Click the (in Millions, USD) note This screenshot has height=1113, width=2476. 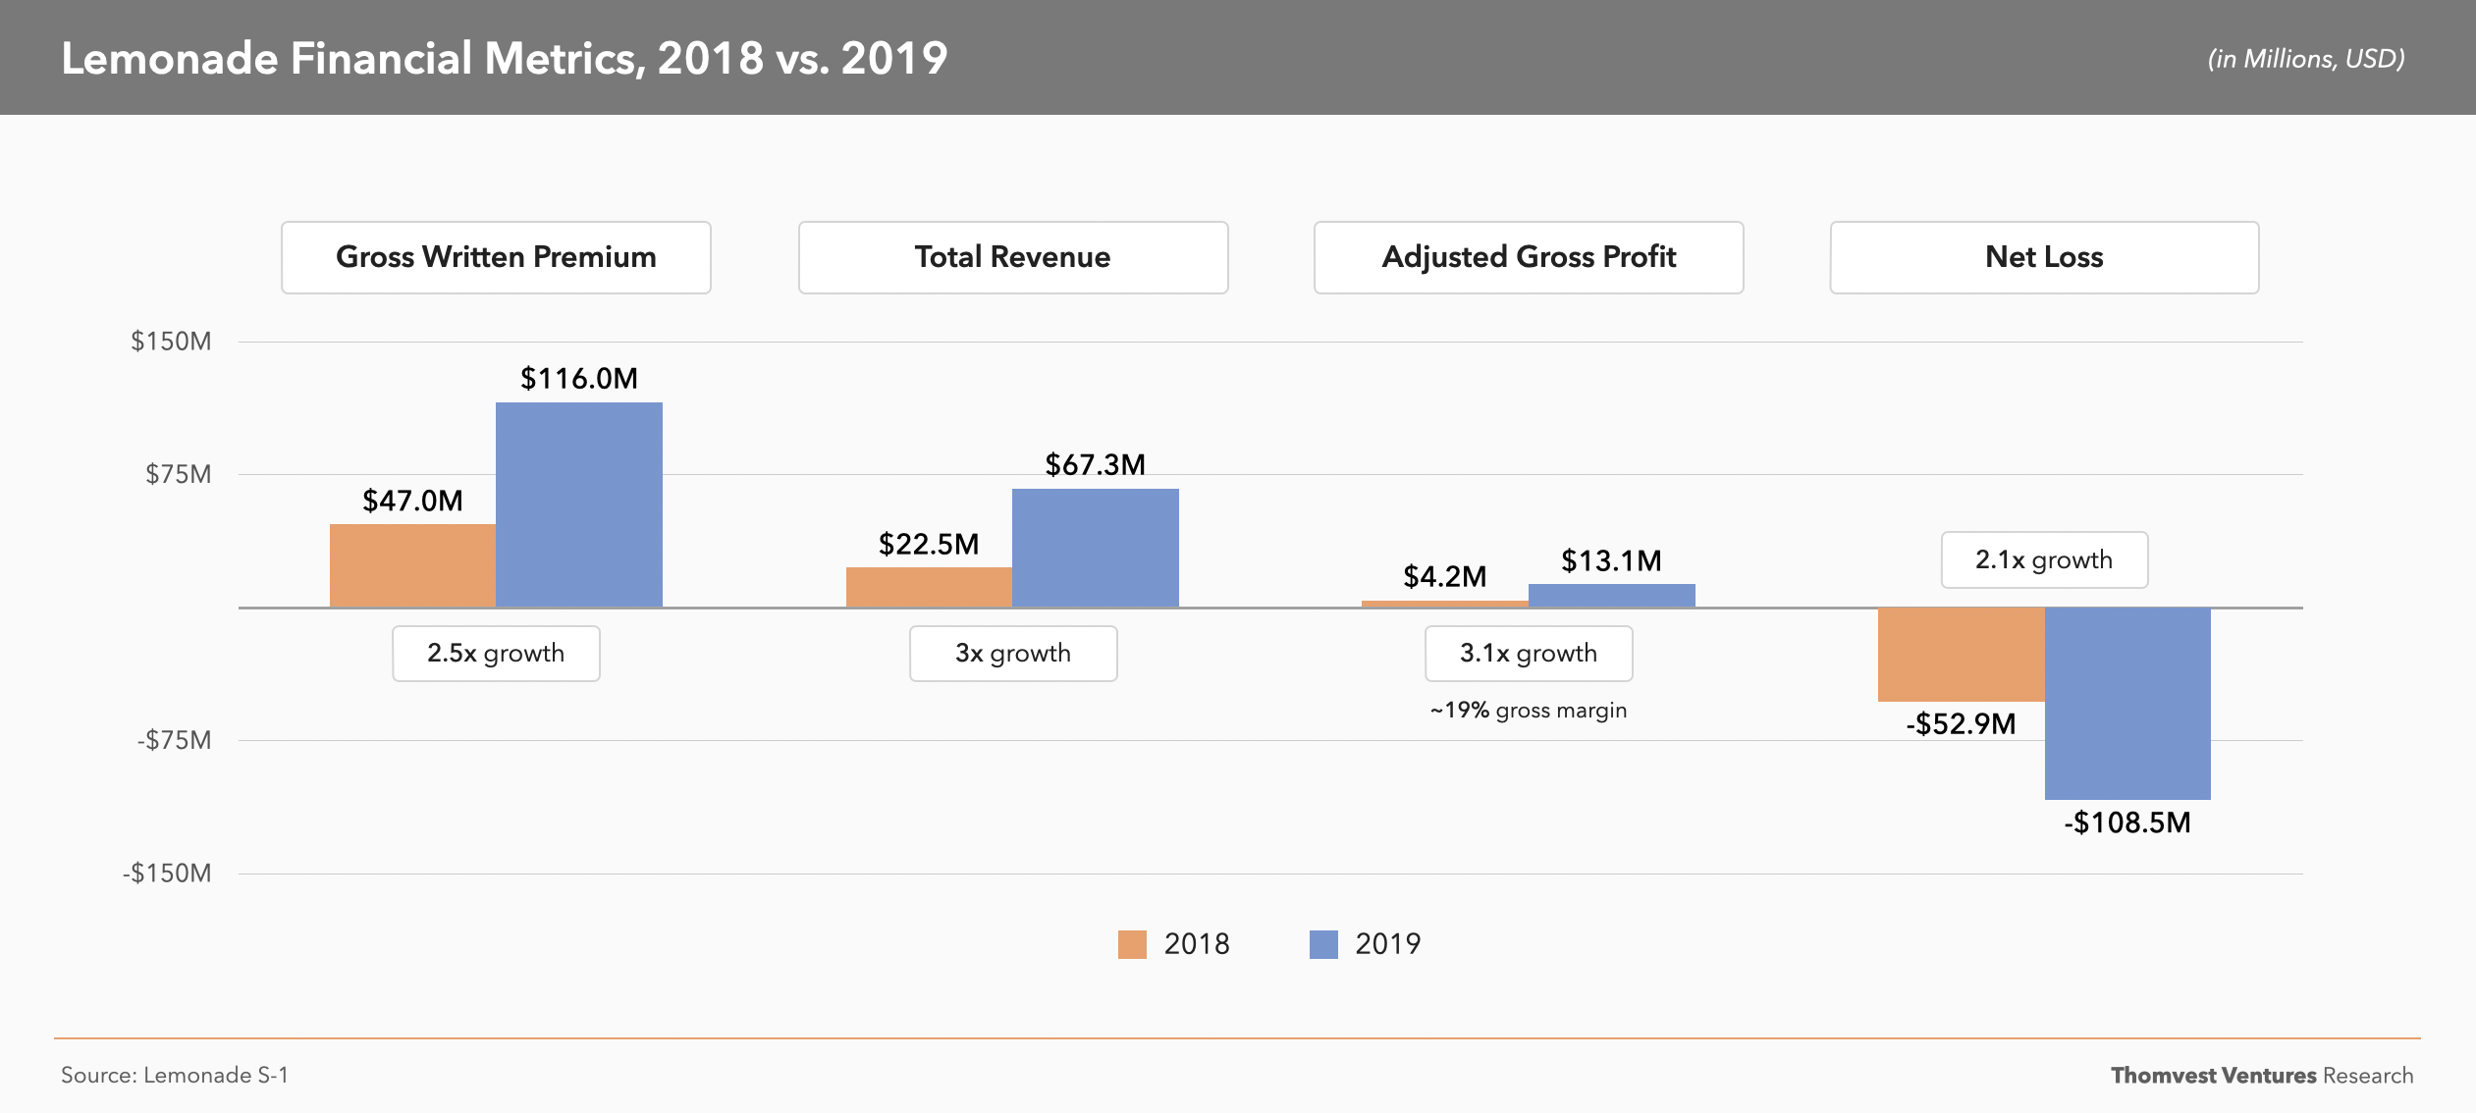tap(2306, 59)
